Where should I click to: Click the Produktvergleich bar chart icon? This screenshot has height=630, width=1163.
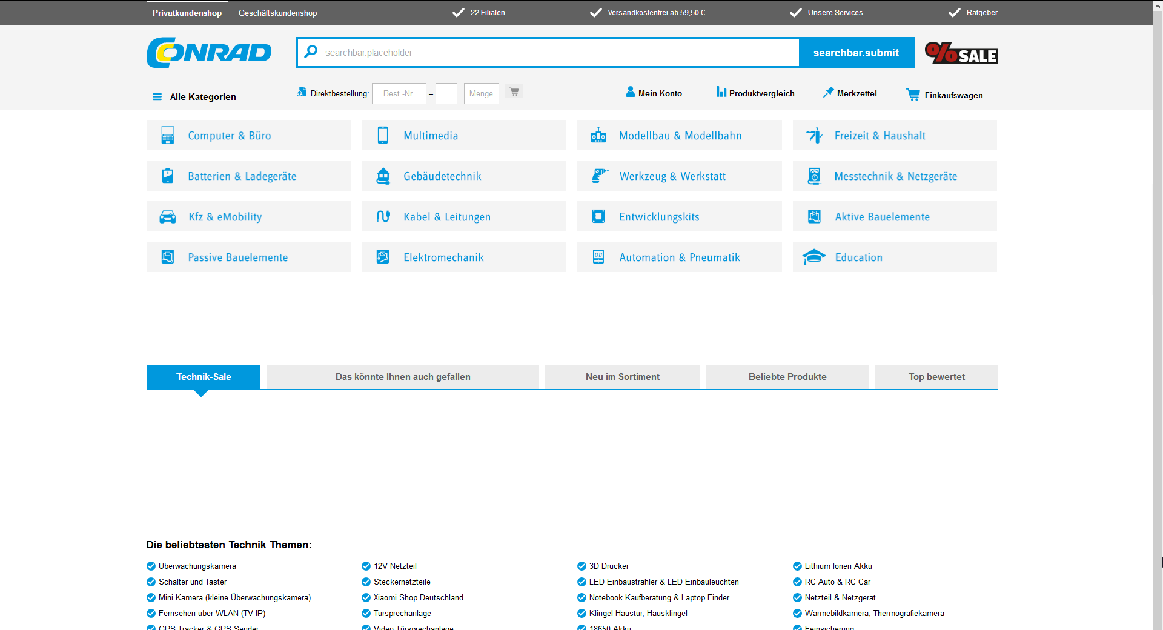pos(721,92)
